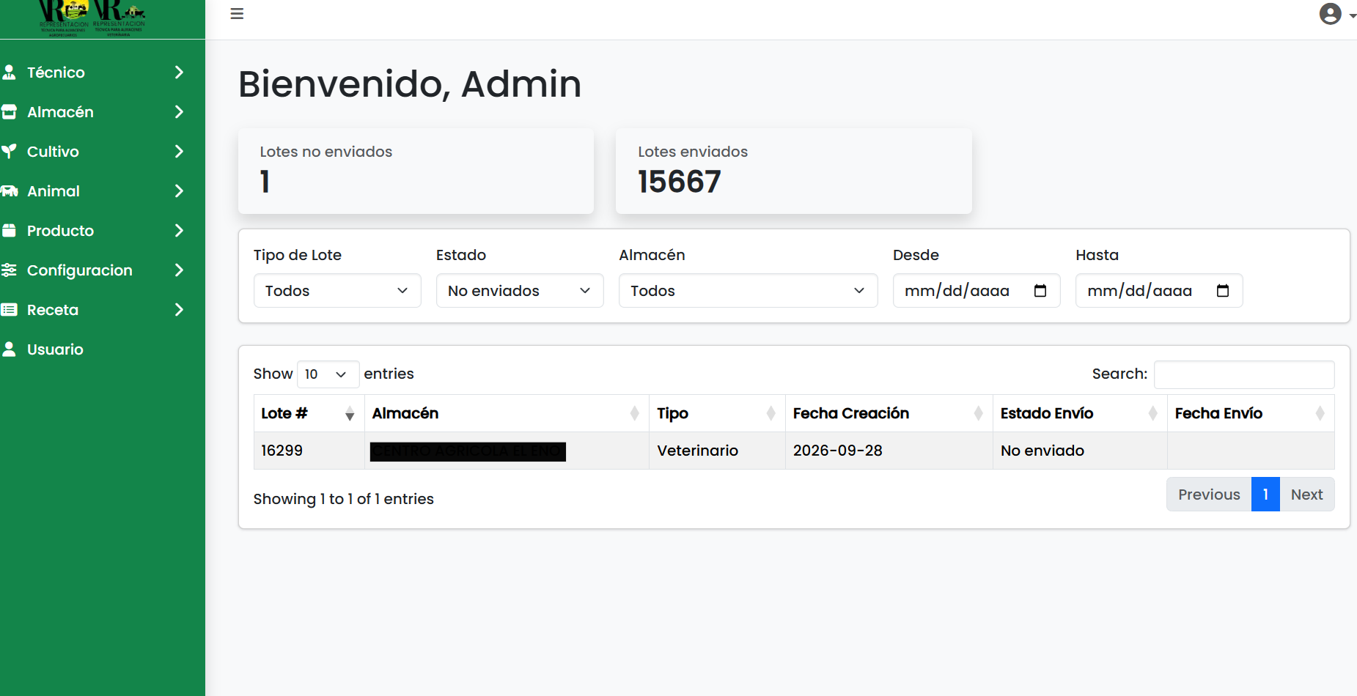This screenshot has height=696, width=1357.
Task: Click the Veterinario type cell
Action: (717, 451)
